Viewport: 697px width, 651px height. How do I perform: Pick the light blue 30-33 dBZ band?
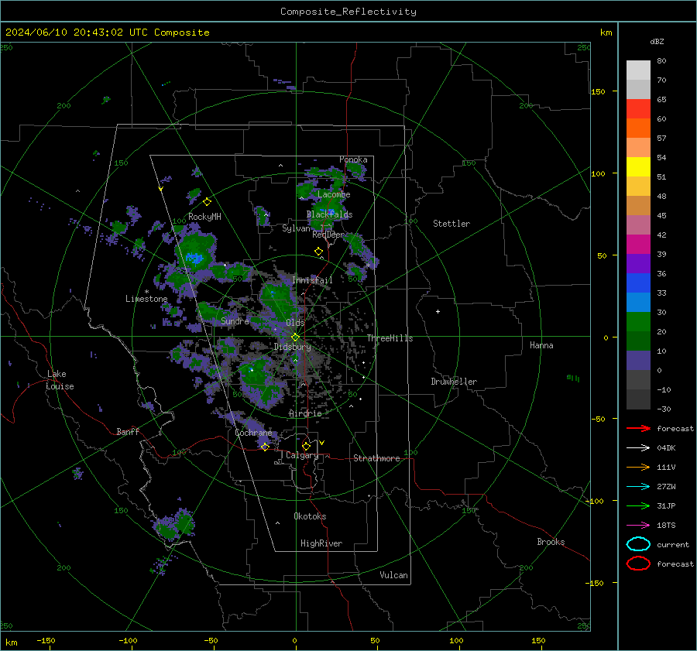coord(638,302)
